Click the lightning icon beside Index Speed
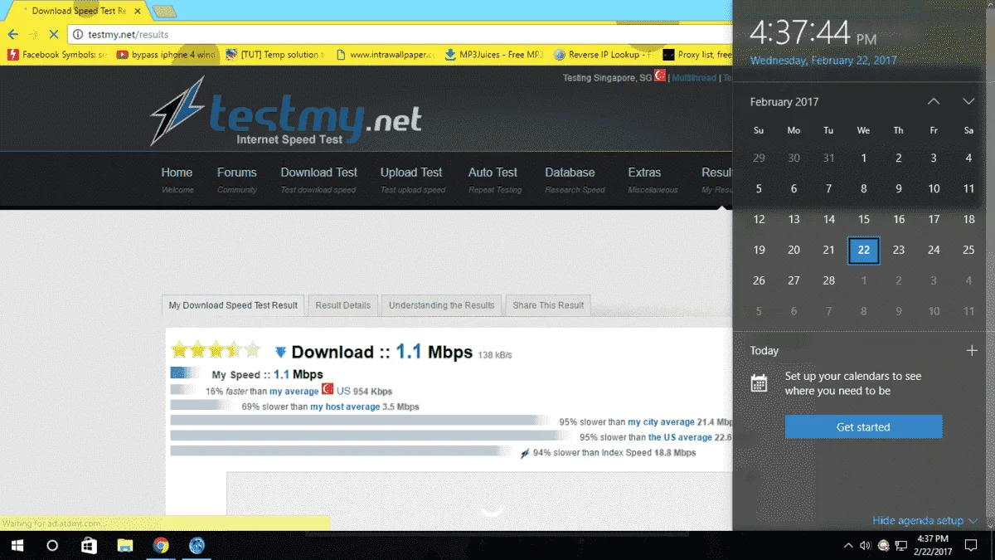The height and width of the screenshot is (560, 995). 524,453
